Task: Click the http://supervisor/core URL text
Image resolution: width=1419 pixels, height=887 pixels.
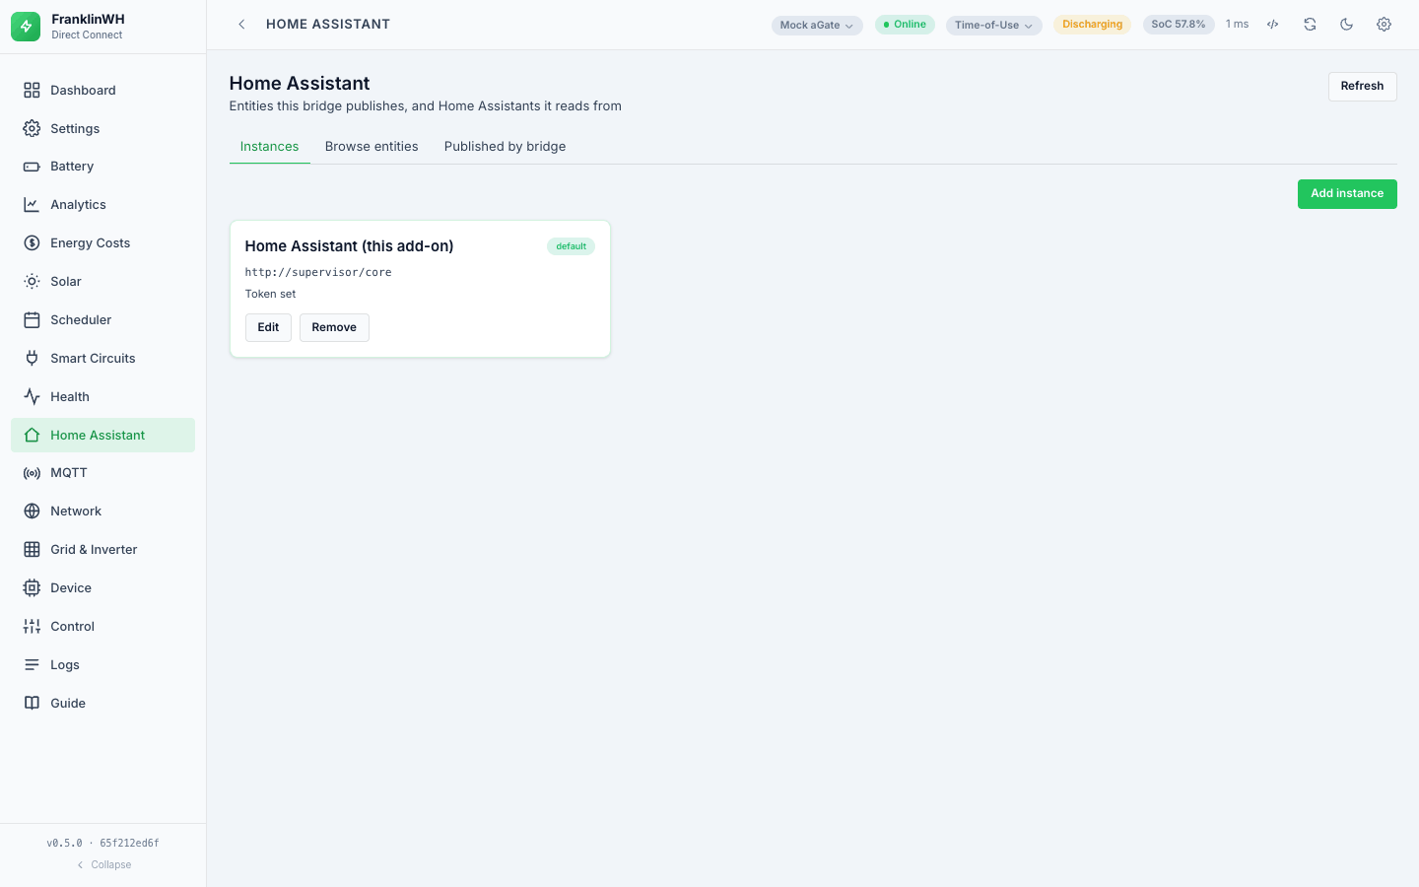Action: [x=318, y=272]
